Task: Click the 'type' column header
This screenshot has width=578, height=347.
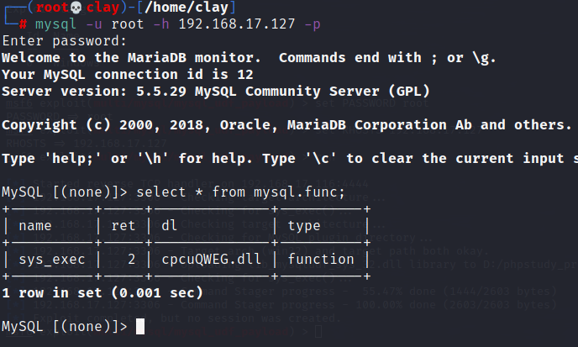Action: click(304, 226)
